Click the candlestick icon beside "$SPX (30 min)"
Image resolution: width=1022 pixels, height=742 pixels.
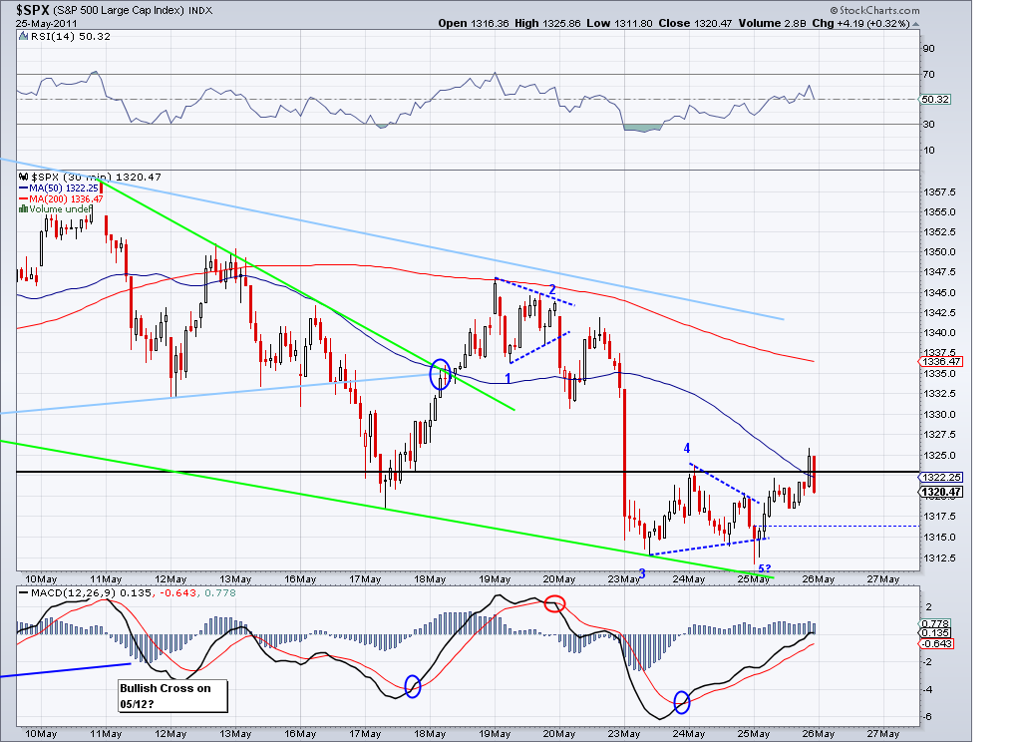pyautogui.click(x=23, y=178)
